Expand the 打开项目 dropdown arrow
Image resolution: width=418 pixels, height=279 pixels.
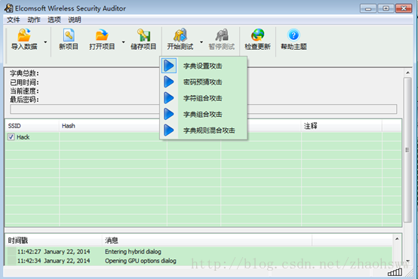tap(123, 42)
